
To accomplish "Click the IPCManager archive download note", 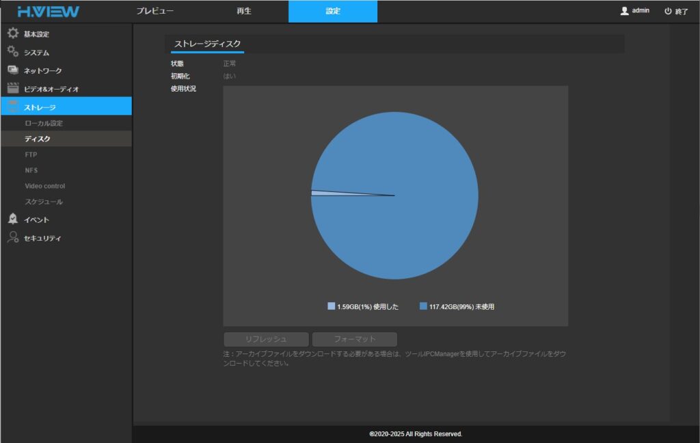I will point(394,359).
